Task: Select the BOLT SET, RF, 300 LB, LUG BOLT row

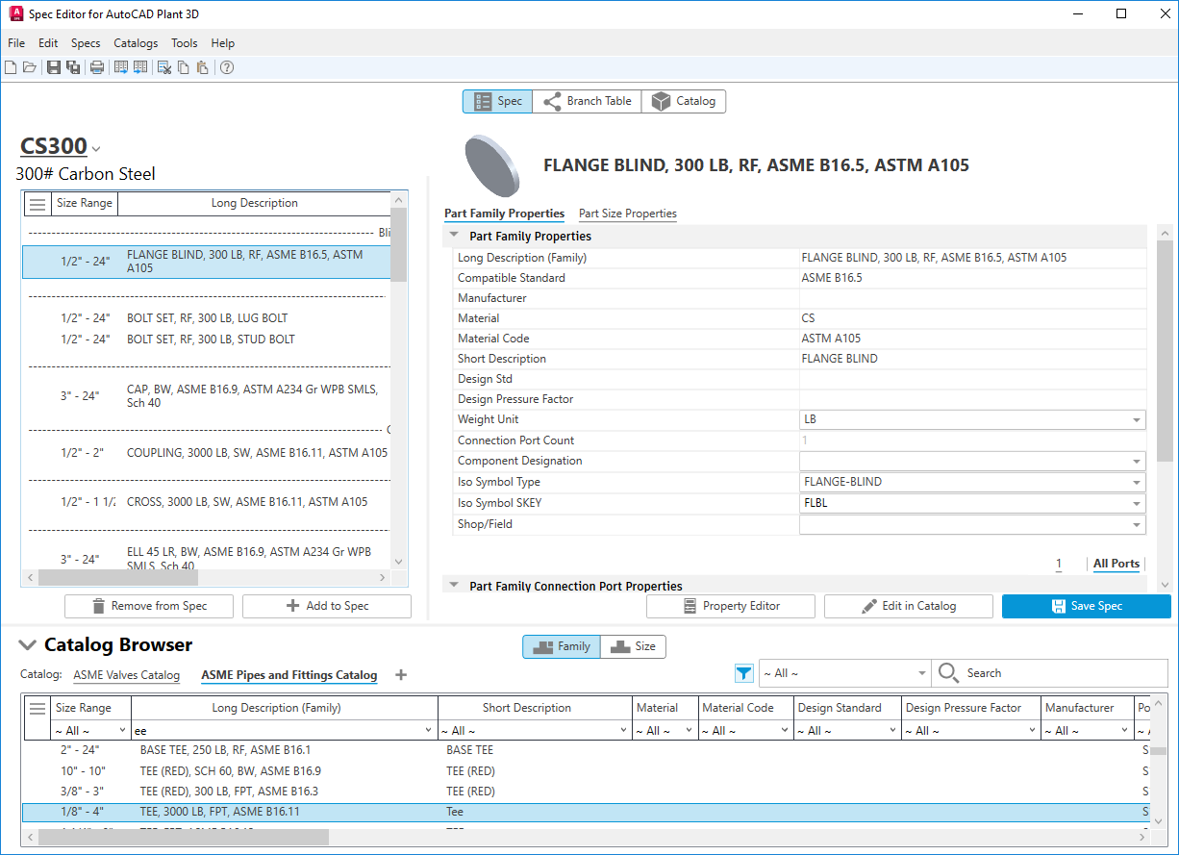Action: 207,318
